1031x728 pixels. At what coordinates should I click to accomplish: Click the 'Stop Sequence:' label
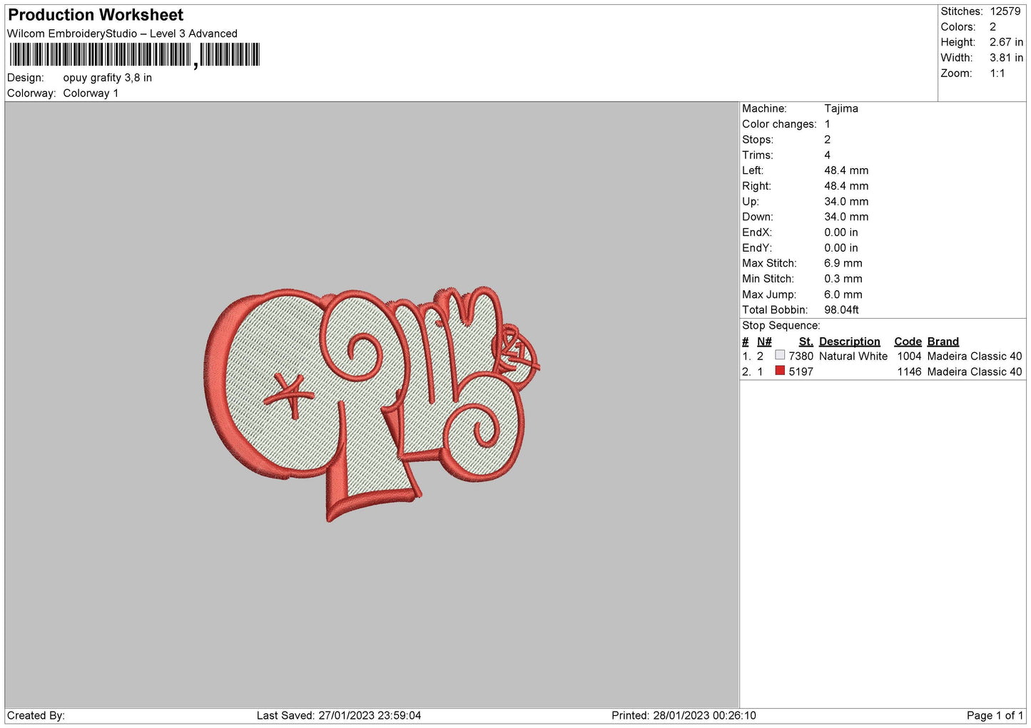pyautogui.click(x=781, y=326)
